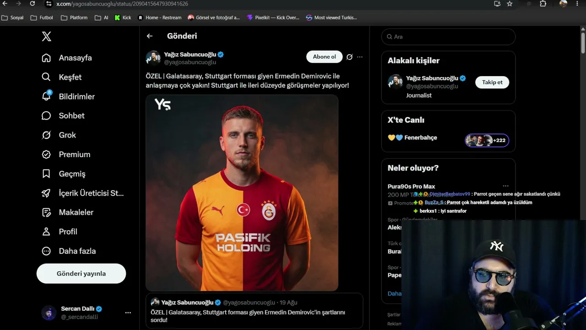
Task: Click Abone ol subscribe button
Action: pyautogui.click(x=324, y=57)
